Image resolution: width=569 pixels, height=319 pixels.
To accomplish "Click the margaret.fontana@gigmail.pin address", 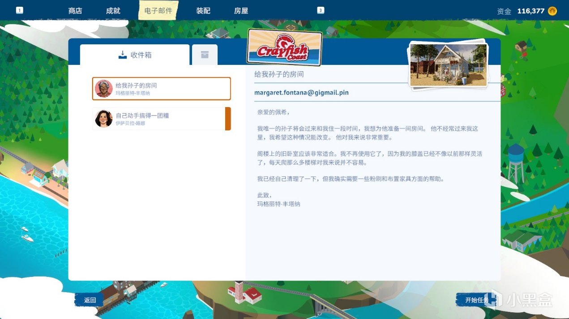I will click(301, 93).
